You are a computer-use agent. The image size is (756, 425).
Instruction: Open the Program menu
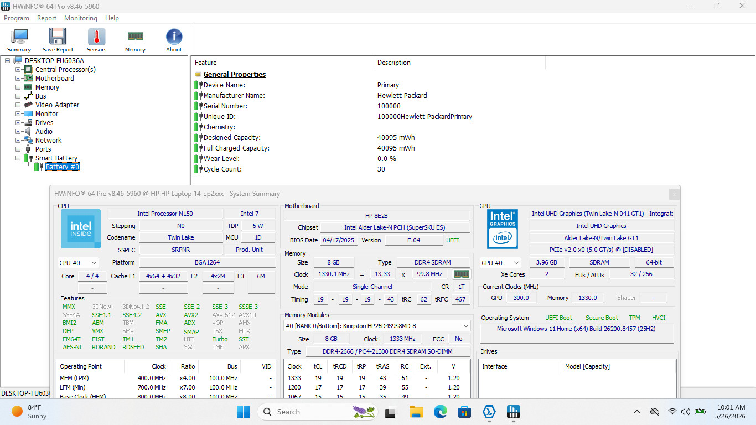[17, 18]
